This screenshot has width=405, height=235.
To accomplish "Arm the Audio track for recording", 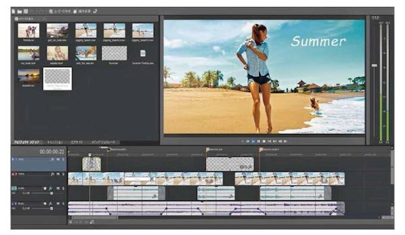I will point(45,189).
